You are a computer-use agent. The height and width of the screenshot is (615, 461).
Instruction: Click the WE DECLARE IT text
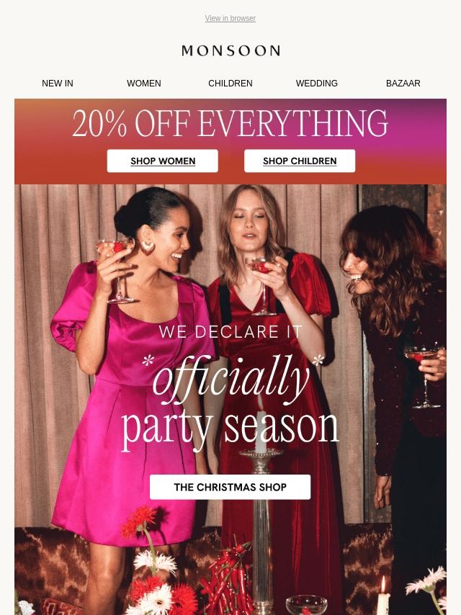[230, 332]
